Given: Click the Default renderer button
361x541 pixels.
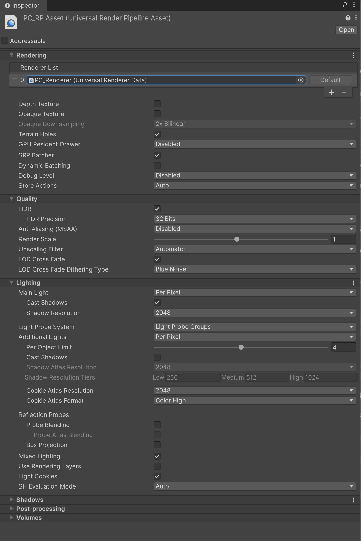Looking at the screenshot, I should (330, 80).
